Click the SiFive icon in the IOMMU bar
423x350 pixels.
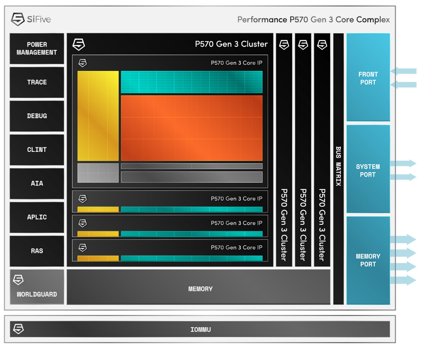(18, 329)
